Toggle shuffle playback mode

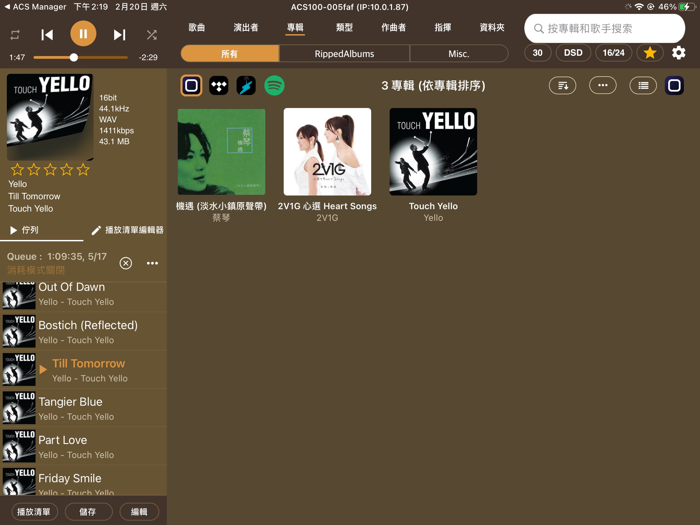point(152,35)
